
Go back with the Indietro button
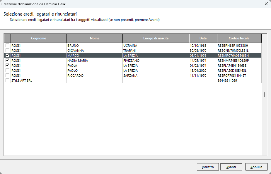tap(208, 167)
